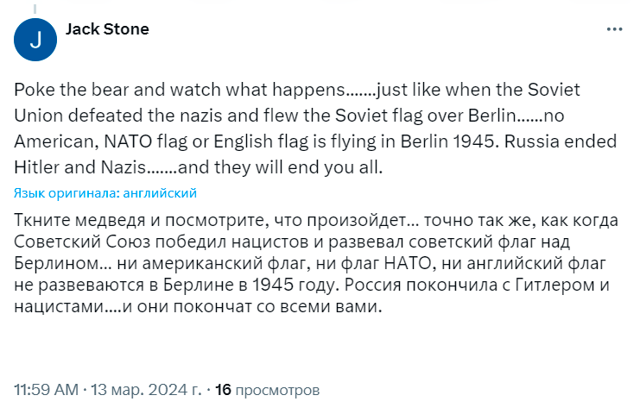Click the words 'and they will end you all'
The width and height of the screenshot is (640, 408).
pyautogui.click(x=280, y=167)
